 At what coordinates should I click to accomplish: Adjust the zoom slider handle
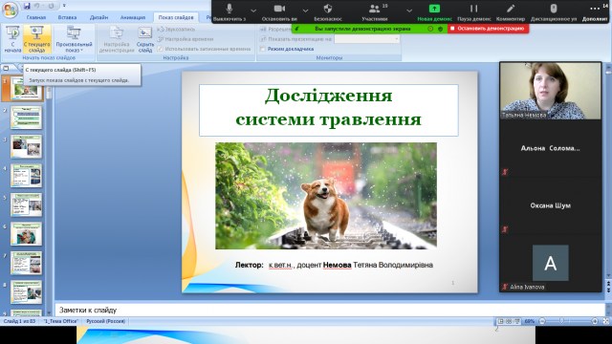click(561, 321)
